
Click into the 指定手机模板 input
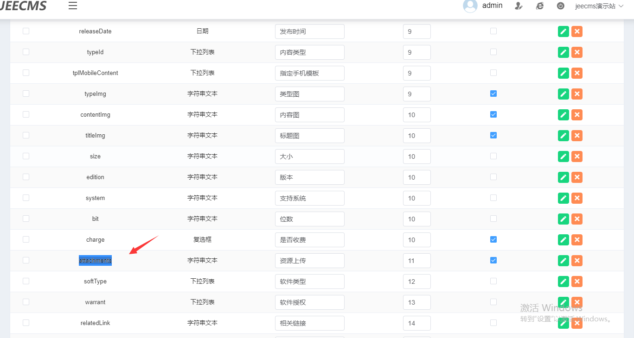[x=310, y=73]
